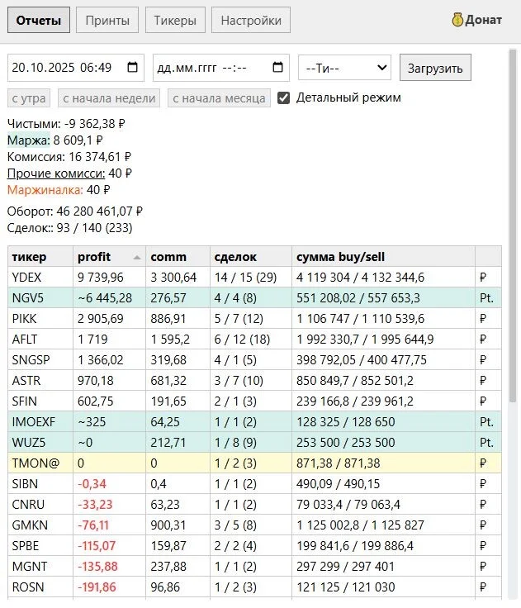The height and width of the screenshot is (608, 521).
Task: Click Pt. currency cell in WUZ5 row
Action: click(488, 443)
